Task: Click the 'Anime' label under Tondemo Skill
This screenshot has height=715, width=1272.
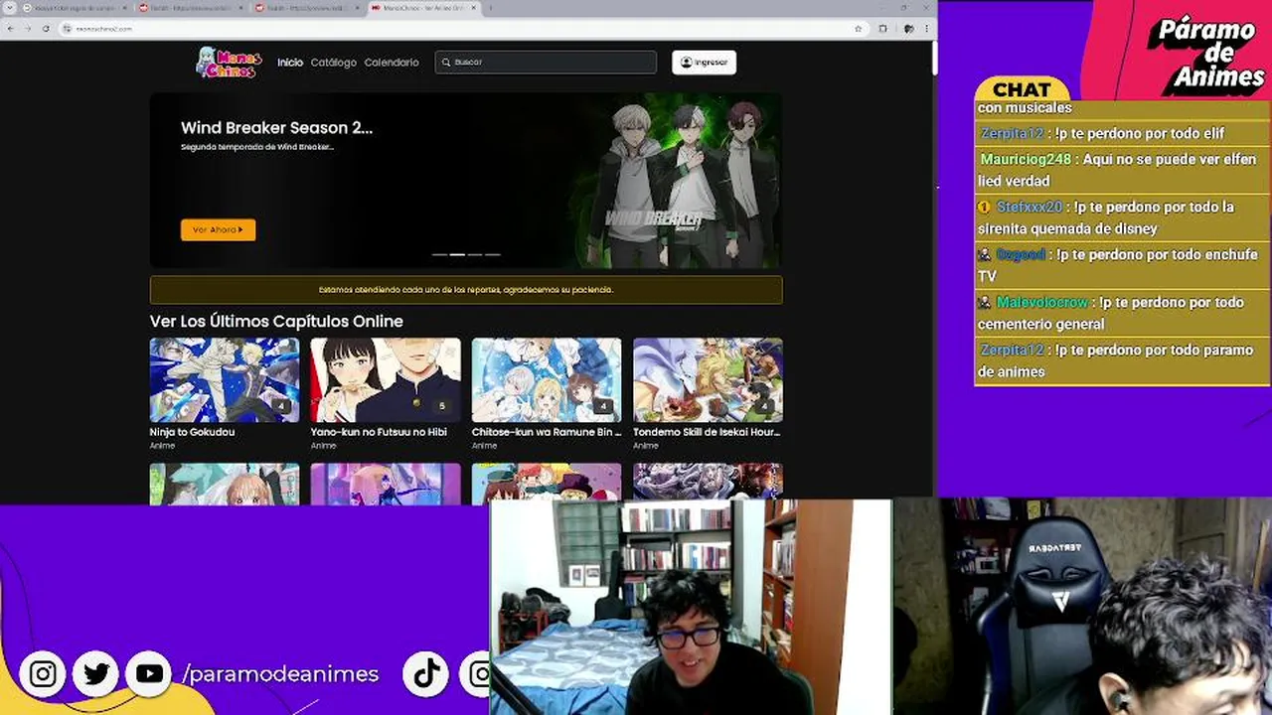Action: [645, 446]
